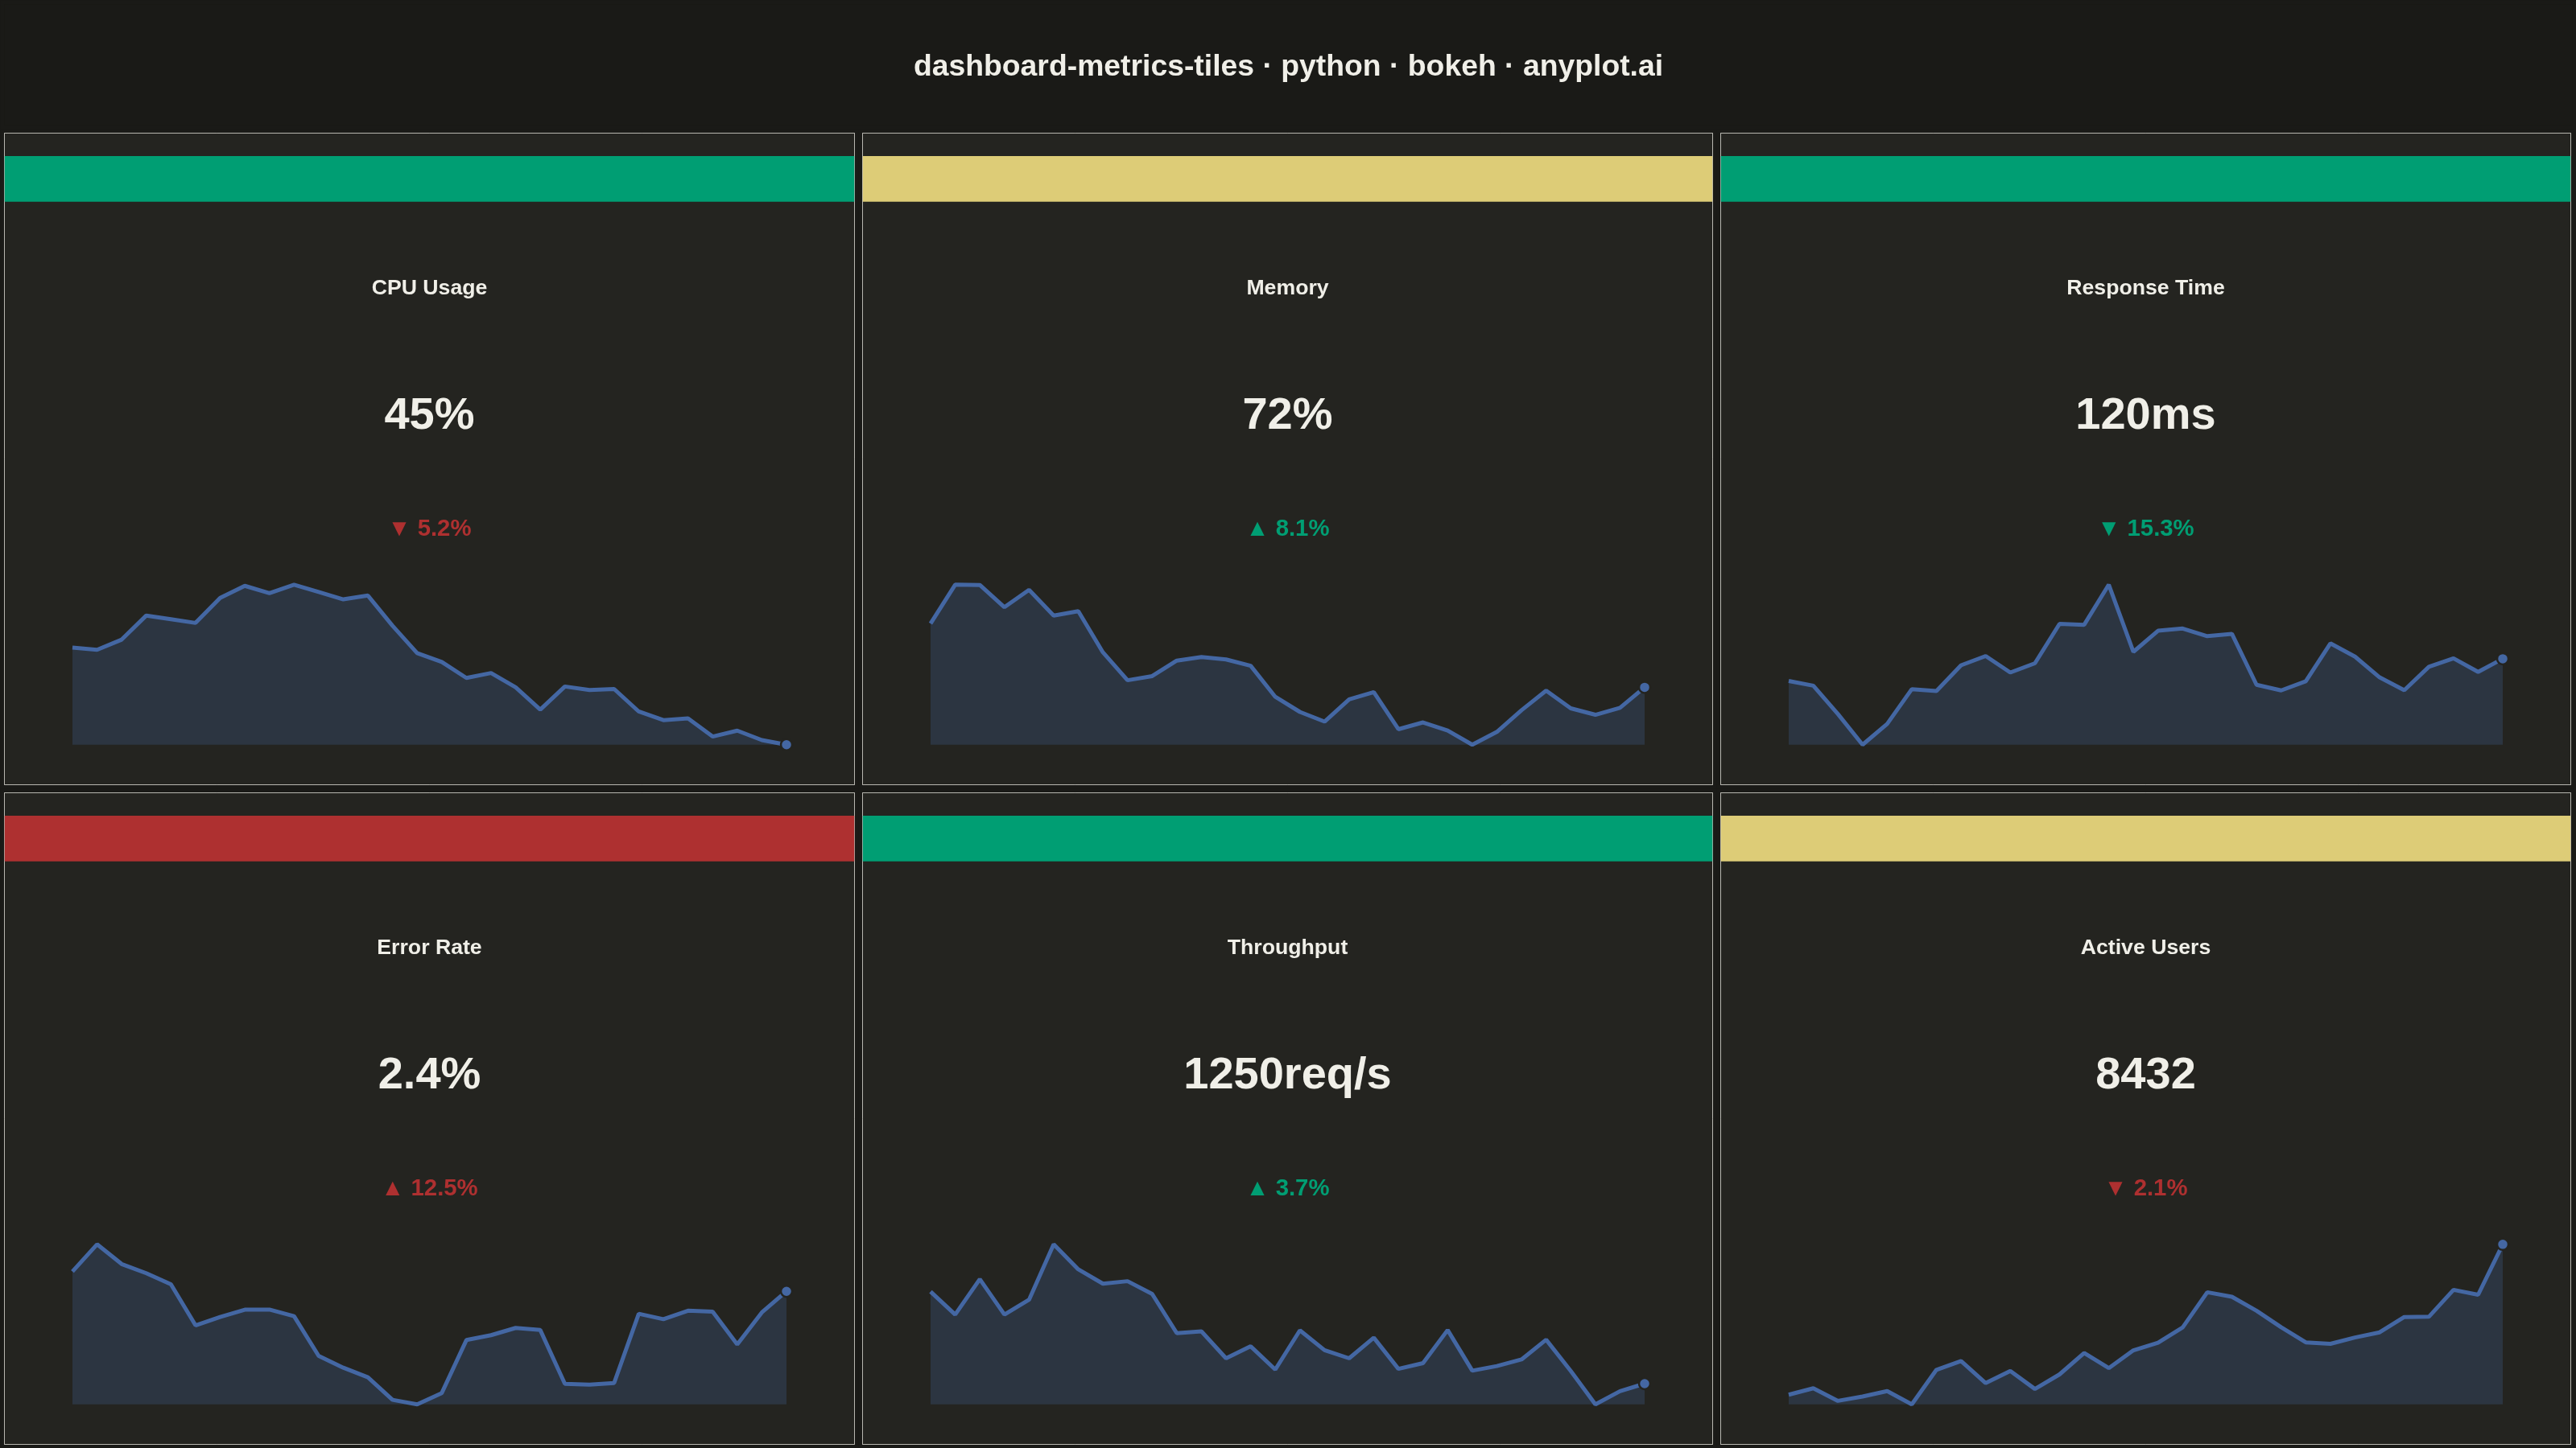Viewport: 2576px width, 1448px height.
Task: Click the 72% Memory value
Action: [x=1287, y=413]
